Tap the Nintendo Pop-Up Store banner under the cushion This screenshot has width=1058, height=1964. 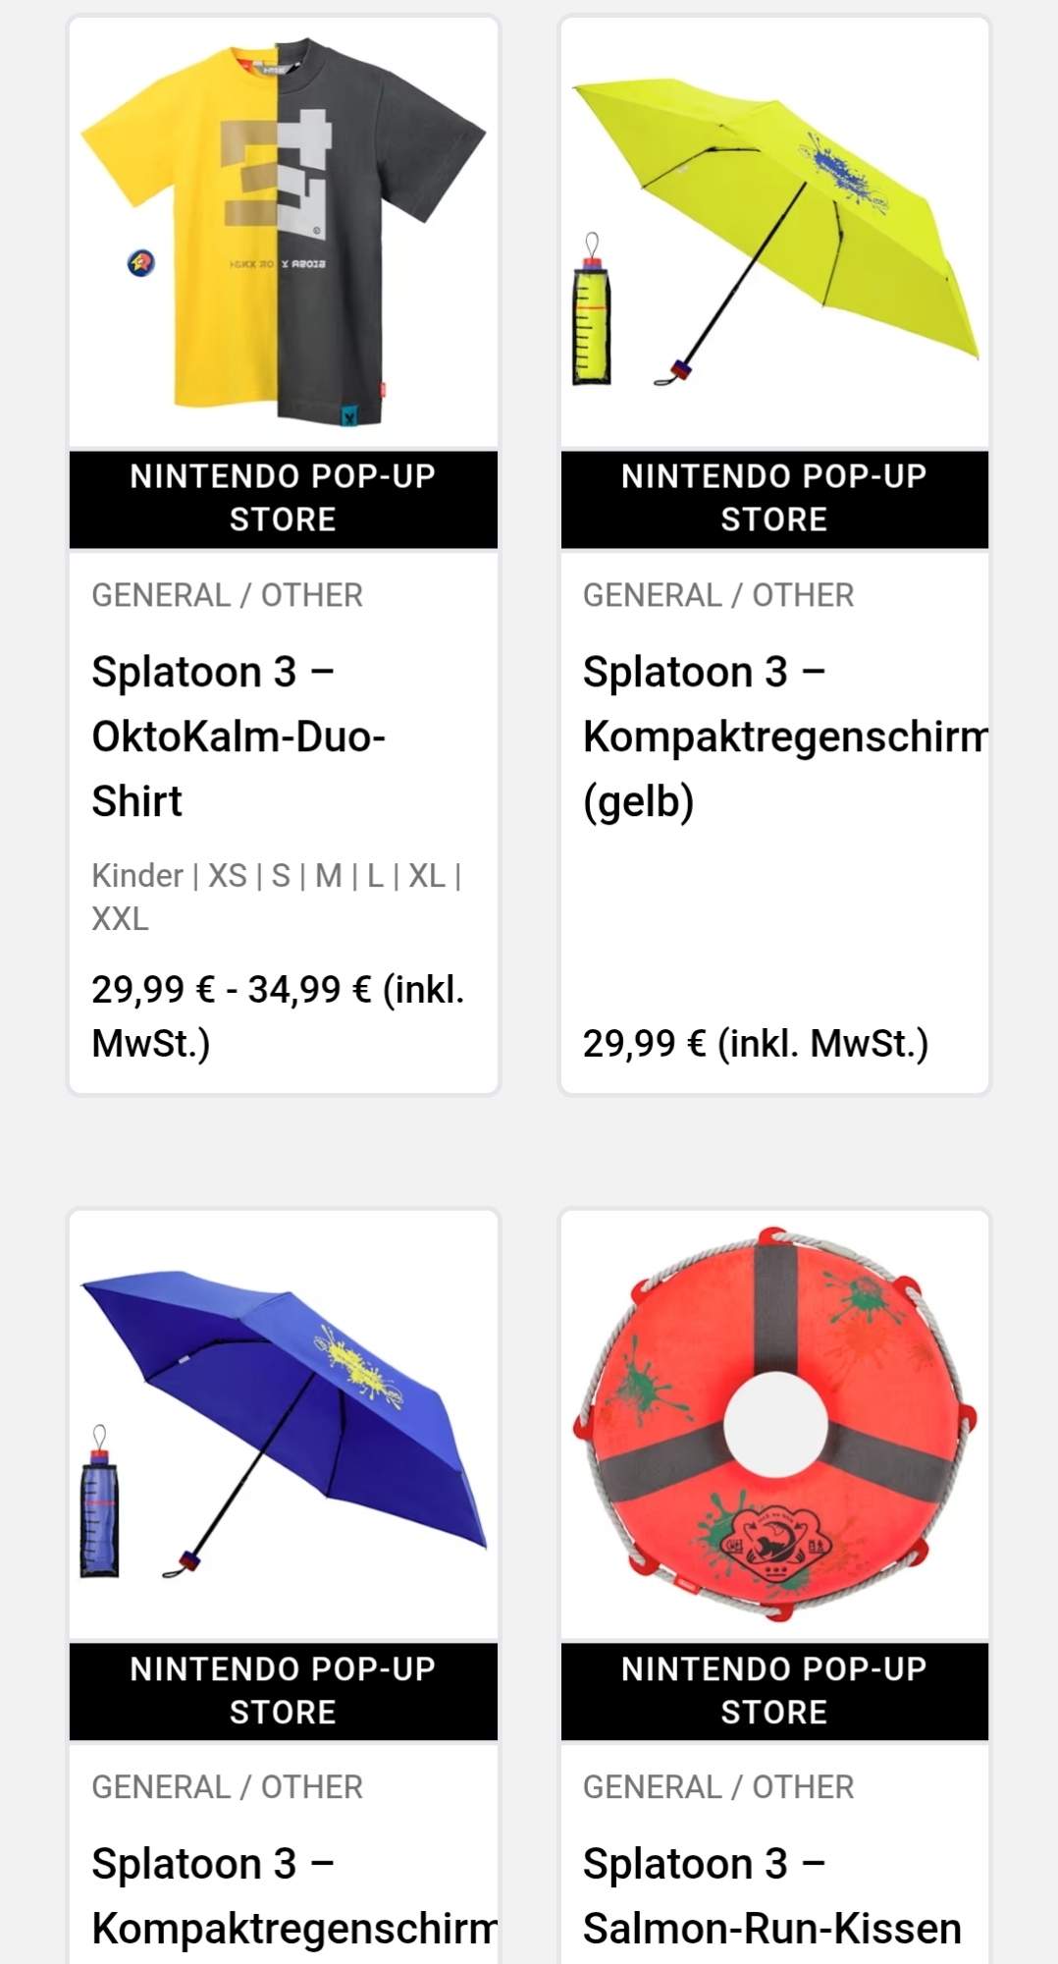coord(774,1690)
